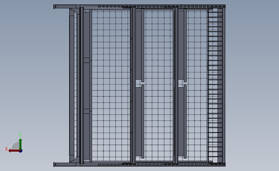Click the green "Y" label above the triad

(20, 135)
